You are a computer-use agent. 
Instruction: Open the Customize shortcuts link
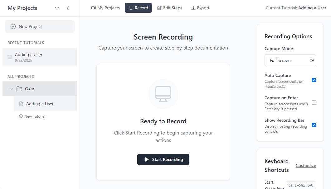[x=306, y=165]
